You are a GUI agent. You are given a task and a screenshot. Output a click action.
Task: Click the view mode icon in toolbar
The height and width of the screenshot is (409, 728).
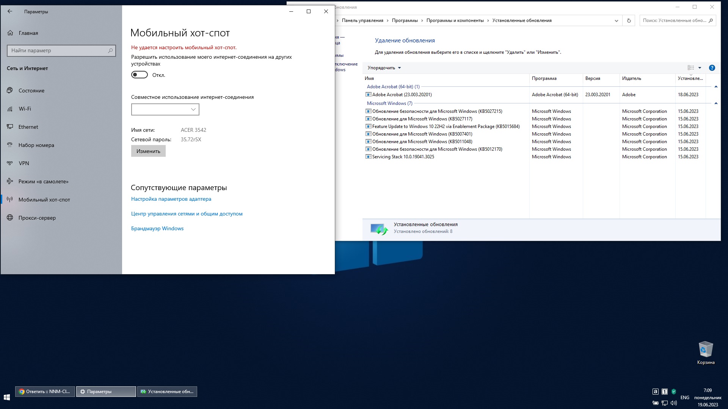[691, 68]
